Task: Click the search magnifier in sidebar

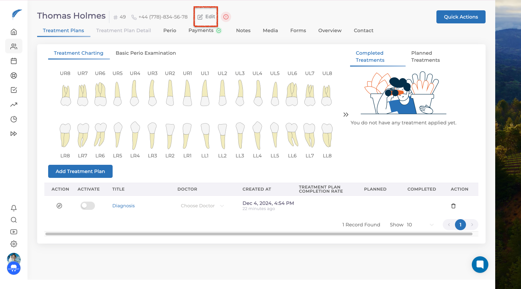Action: tap(14, 220)
